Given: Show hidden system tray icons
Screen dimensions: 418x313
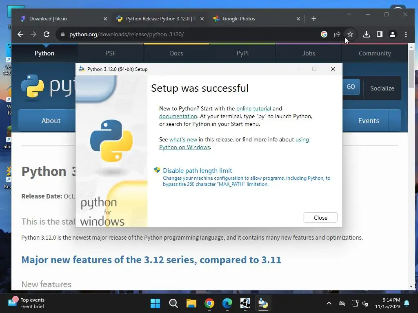Looking at the screenshot, I should coord(329,303).
